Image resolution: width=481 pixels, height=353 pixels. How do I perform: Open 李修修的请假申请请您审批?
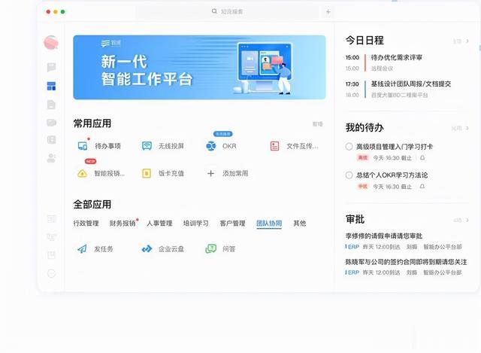click(x=384, y=236)
